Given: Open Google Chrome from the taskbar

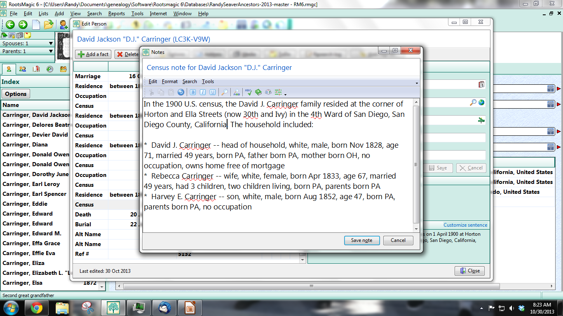Looking at the screenshot, I should click(x=37, y=307).
